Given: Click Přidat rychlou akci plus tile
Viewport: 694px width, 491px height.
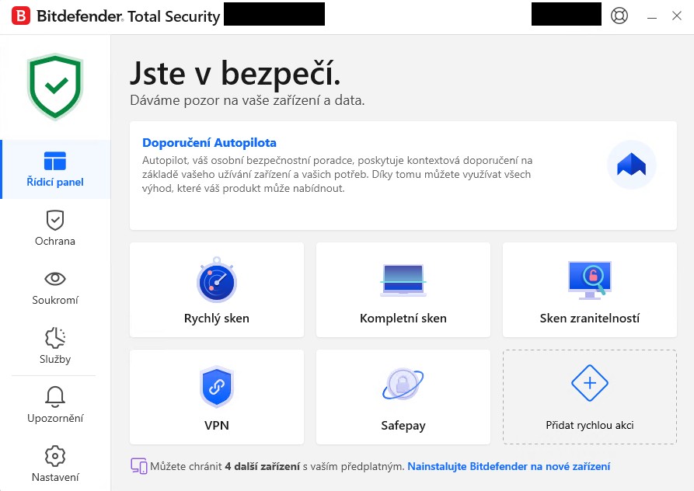Looking at the screenshot, I should 589,397.
